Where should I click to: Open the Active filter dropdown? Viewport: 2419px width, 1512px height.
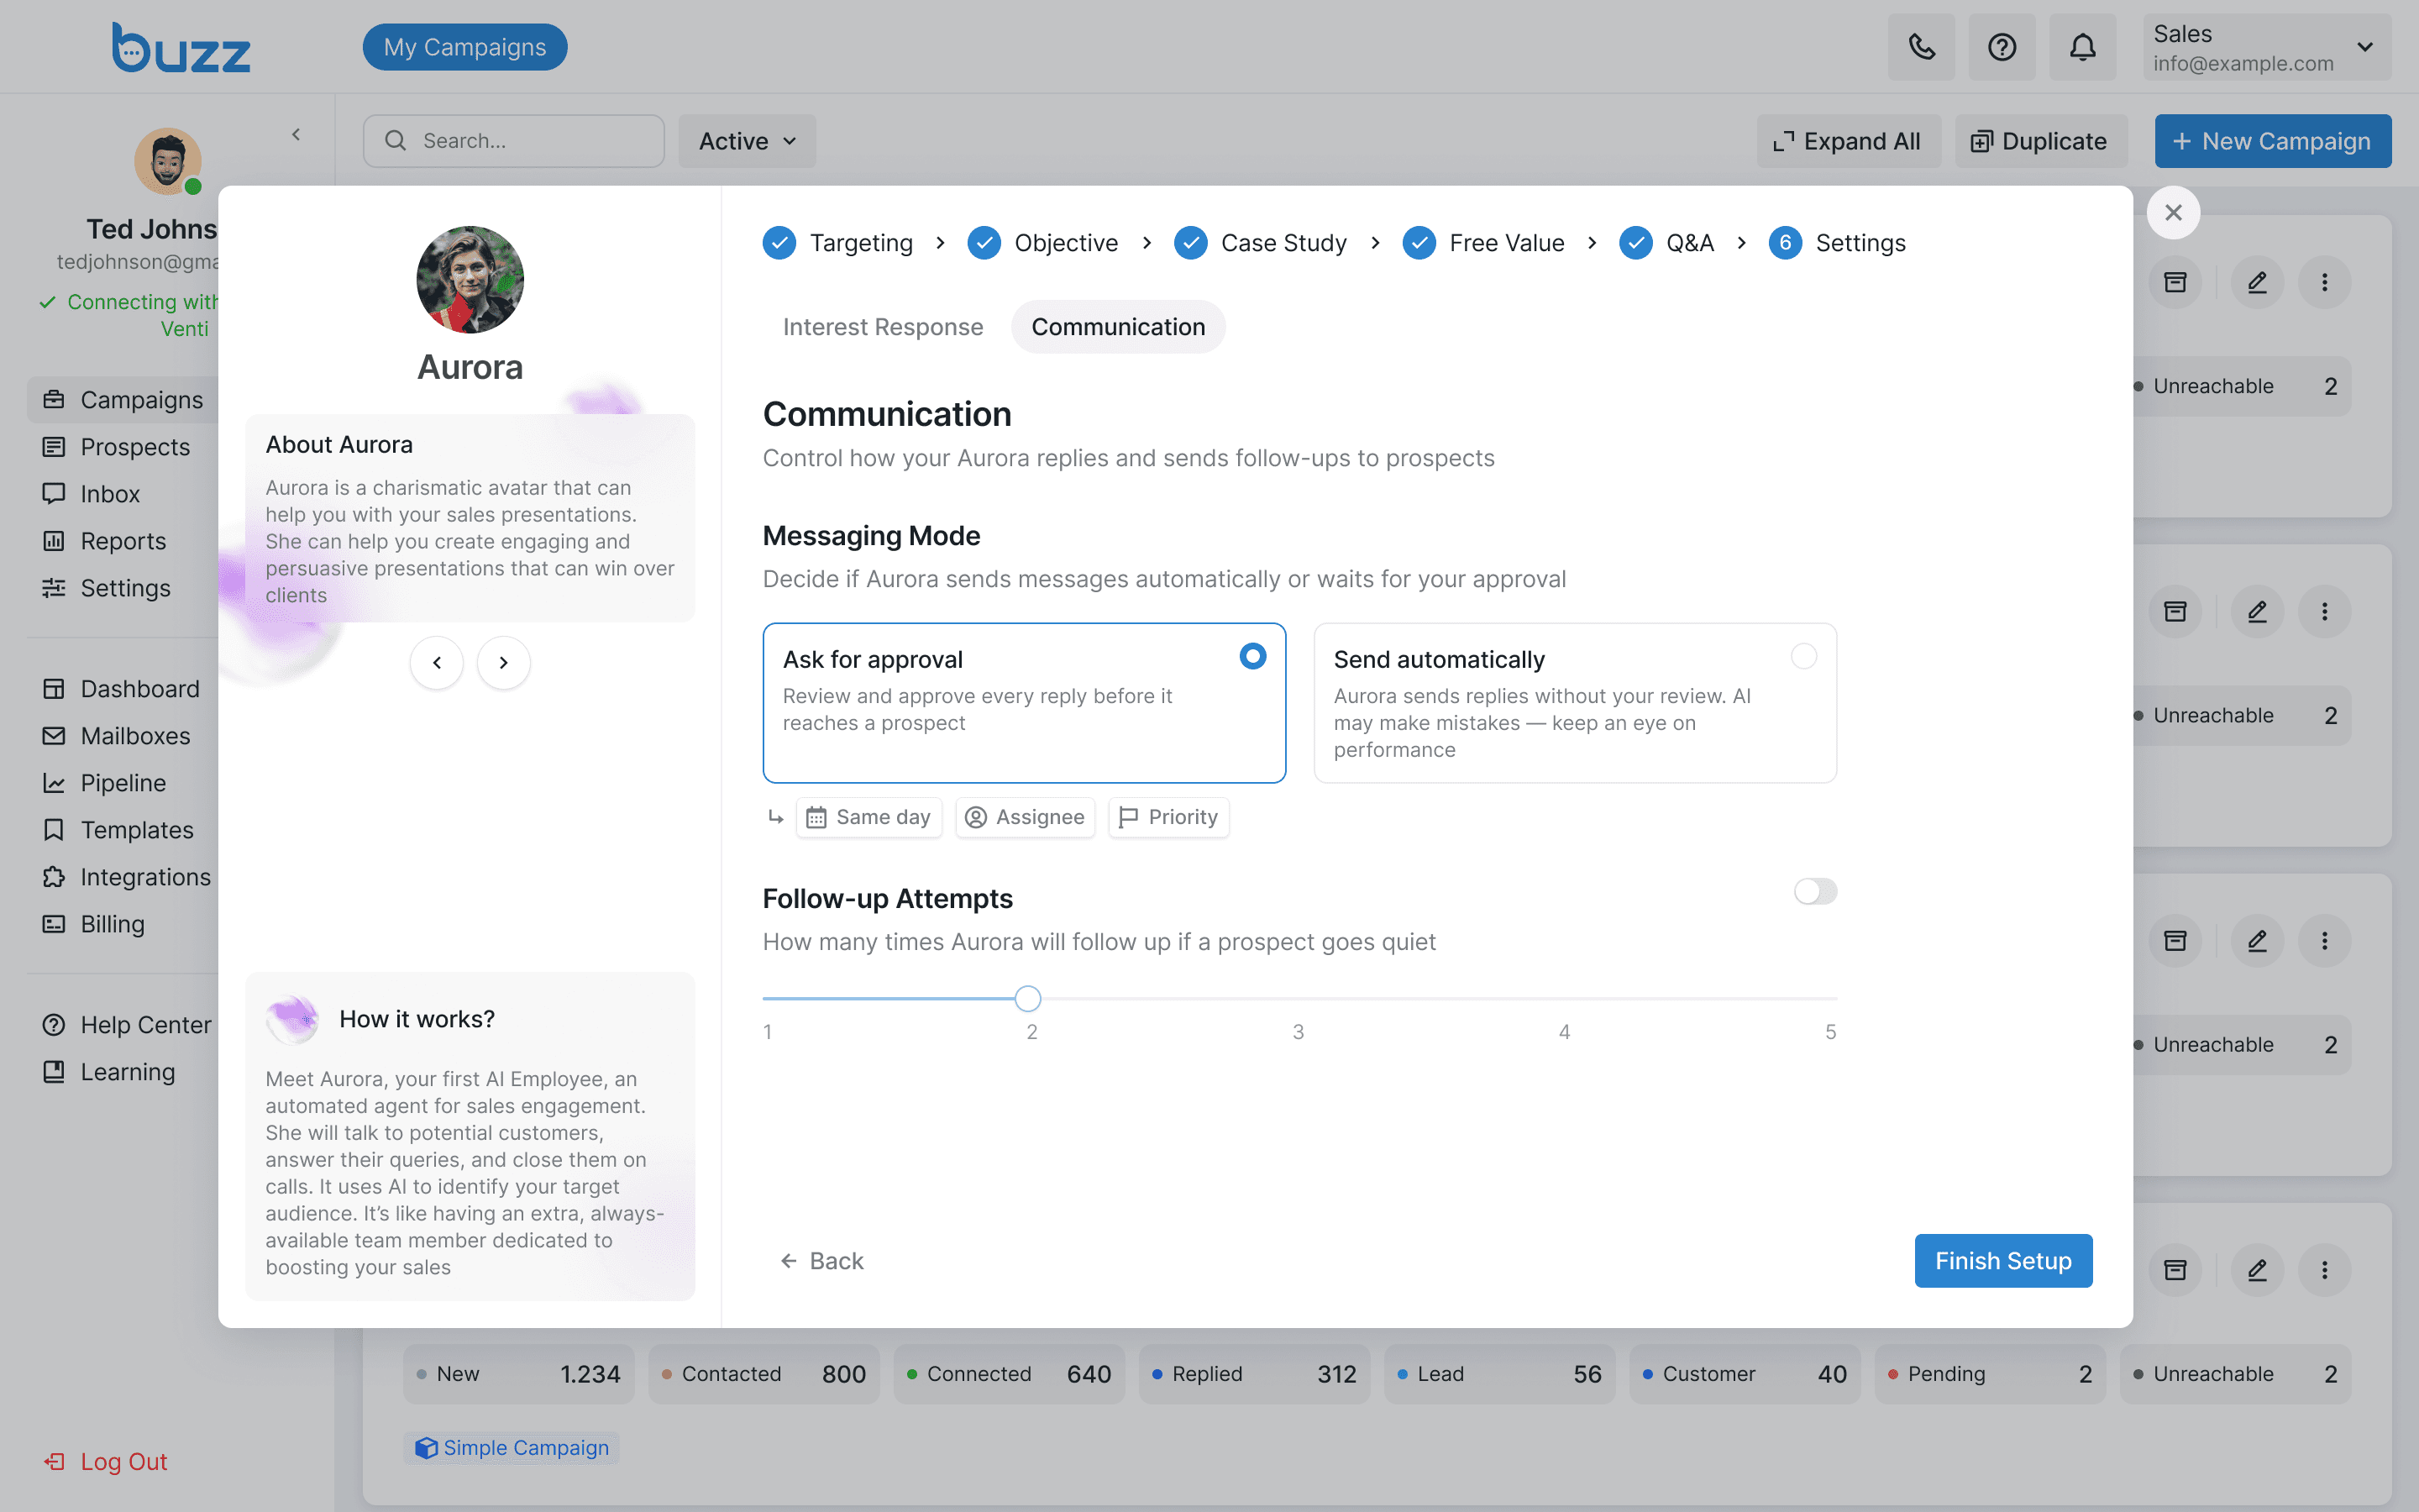[747, 141]
